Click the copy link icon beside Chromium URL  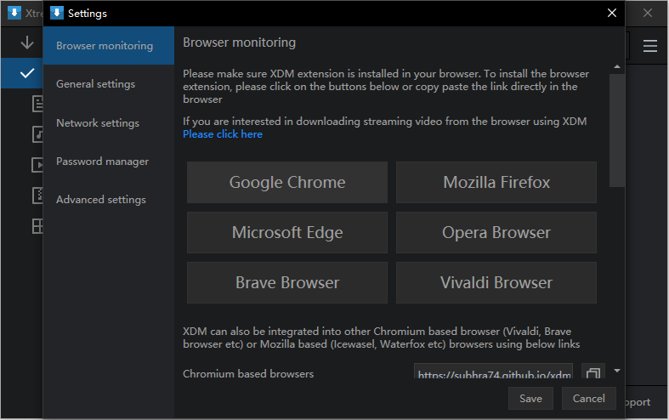(592, 374)
